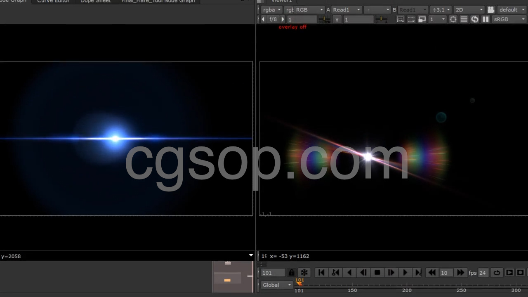Screen dimensions: 528x297
Task: Open the 2D view mode dropdown
Action: point(469,9)
